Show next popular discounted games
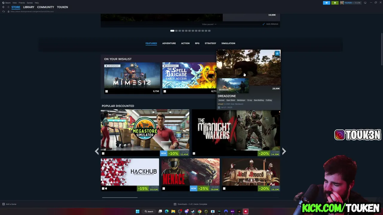The image size is (383, 215). click(284, 151)
